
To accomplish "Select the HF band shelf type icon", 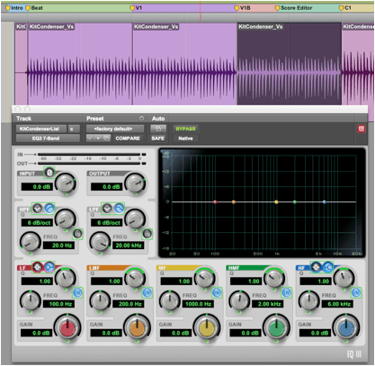I will (x=328, y=267).
